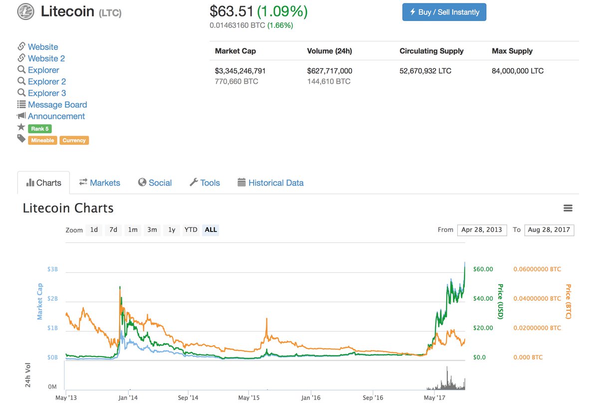Click the Litecoin Charts heading
This screenshot has height=404, width=599.
point(68,208)
